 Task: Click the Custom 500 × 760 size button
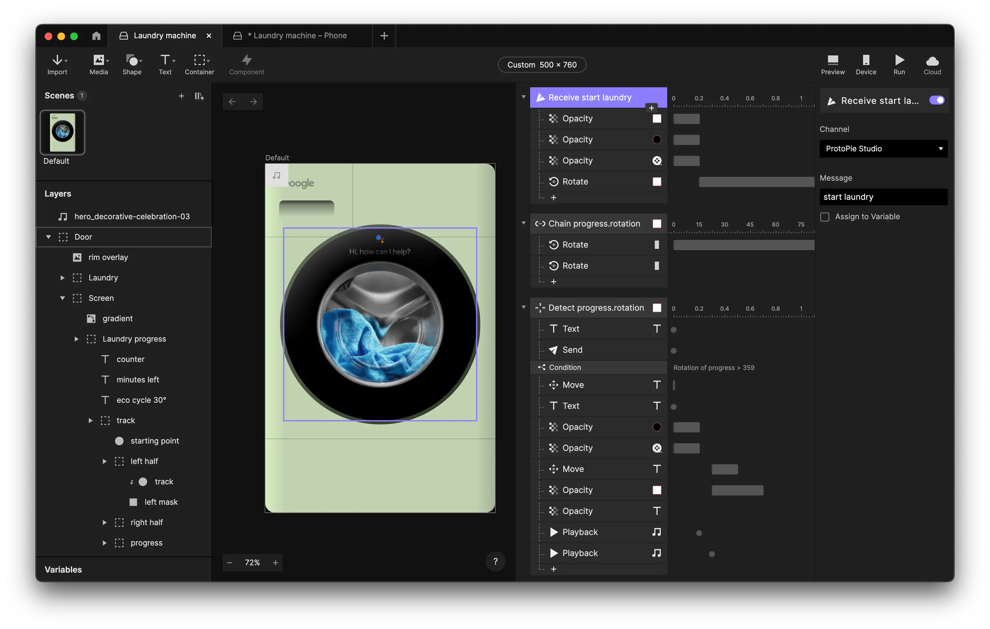click(542, 64)
